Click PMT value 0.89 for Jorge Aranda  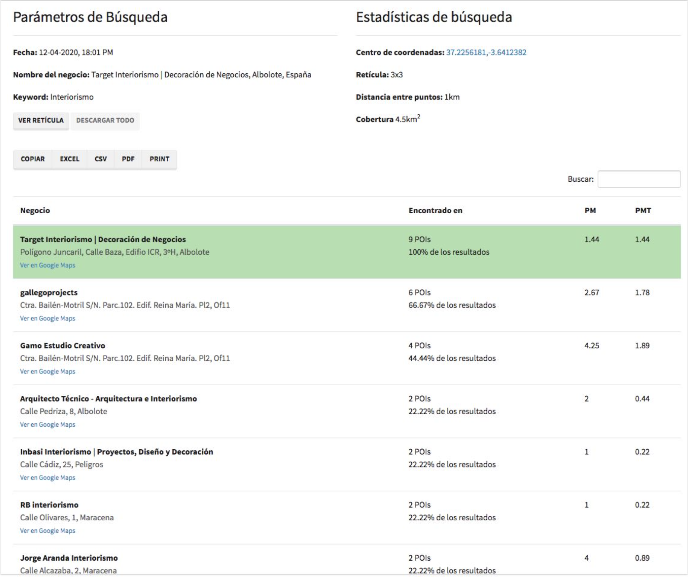click(642, 558)
